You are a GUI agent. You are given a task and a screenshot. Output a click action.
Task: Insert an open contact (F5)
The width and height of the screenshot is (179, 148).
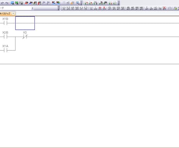(x=64, y=8)
